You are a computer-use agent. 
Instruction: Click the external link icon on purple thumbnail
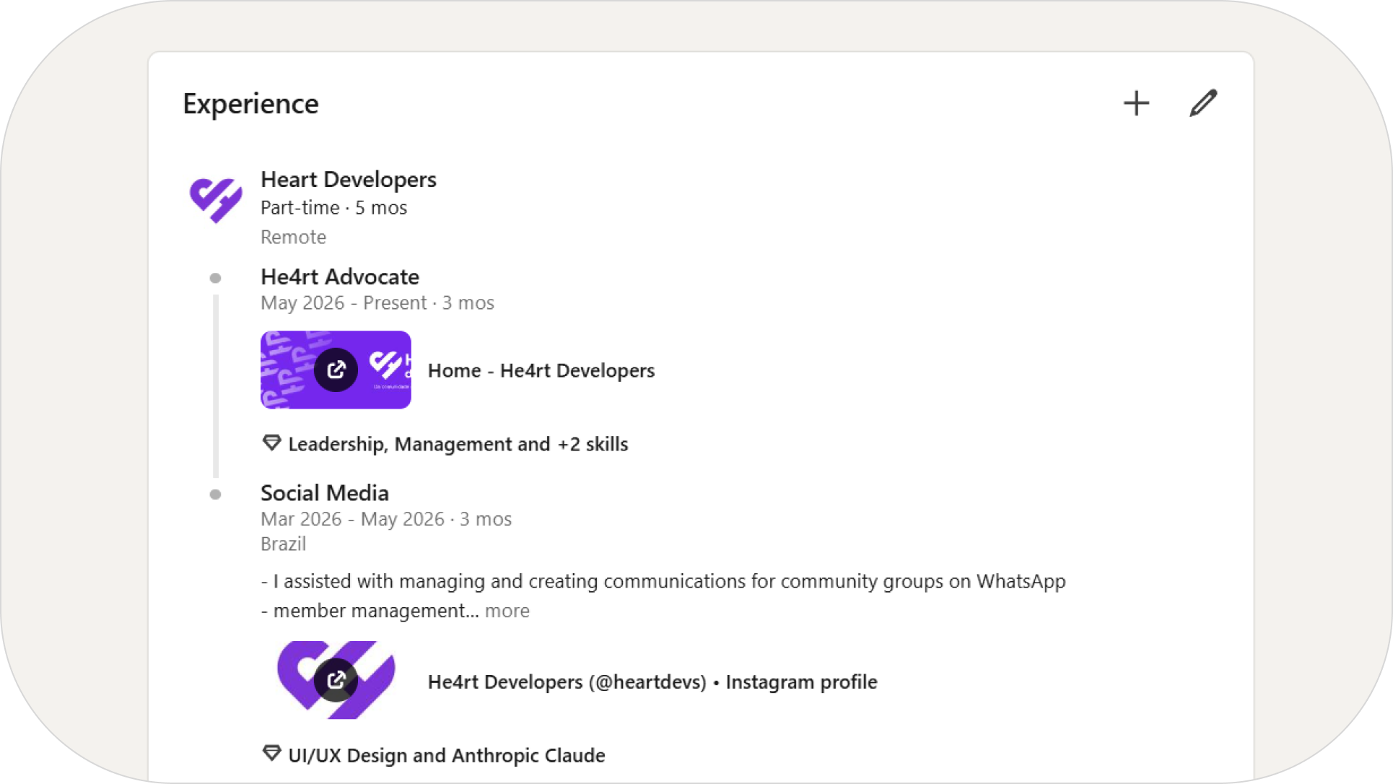pos(336,370)
